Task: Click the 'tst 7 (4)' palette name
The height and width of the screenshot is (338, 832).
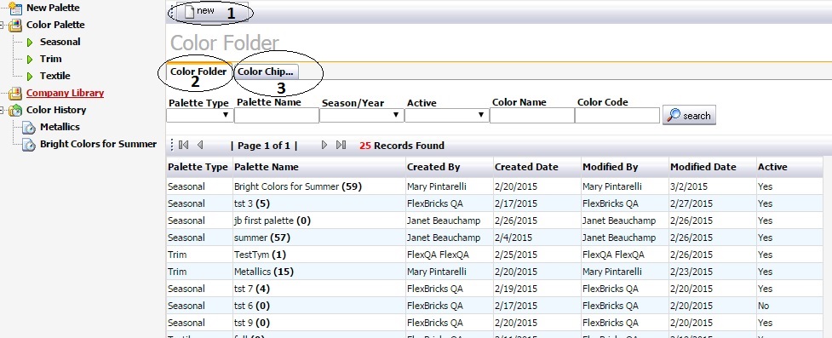Action: point(253,289)
